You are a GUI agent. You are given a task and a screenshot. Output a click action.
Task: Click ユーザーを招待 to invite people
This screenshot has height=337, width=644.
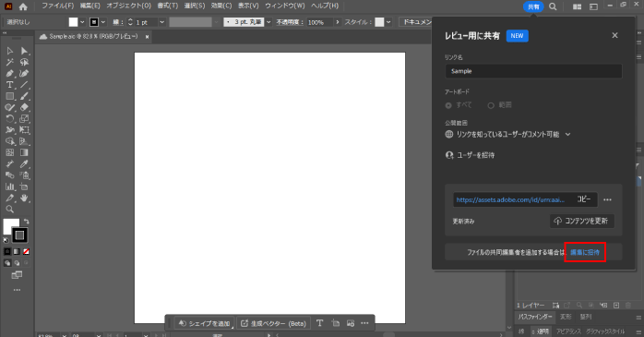470,155
